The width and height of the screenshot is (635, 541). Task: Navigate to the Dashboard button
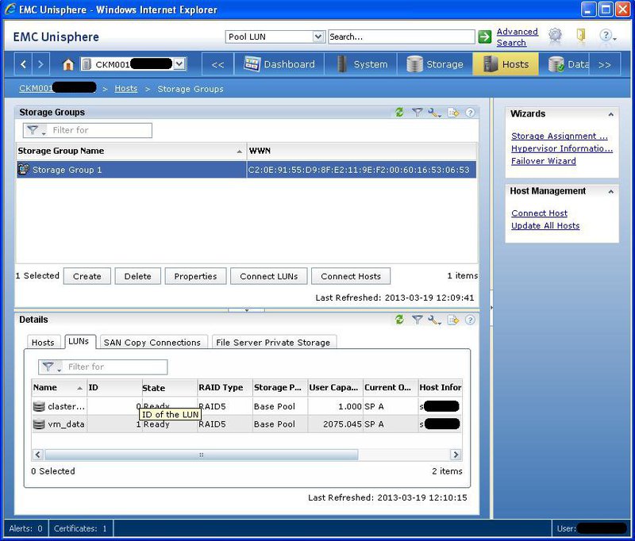point(285,65)
